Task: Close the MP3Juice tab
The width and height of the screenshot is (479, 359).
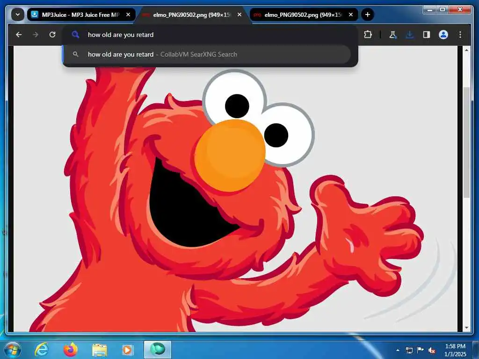Action: (x=128, y=14)
